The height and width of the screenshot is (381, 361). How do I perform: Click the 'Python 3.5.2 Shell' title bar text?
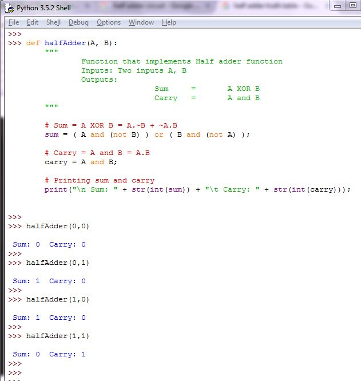[43, 8]
